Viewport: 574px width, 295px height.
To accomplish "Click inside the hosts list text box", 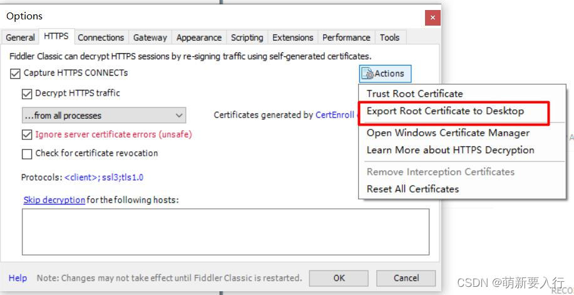I will [x=225, y=231].
